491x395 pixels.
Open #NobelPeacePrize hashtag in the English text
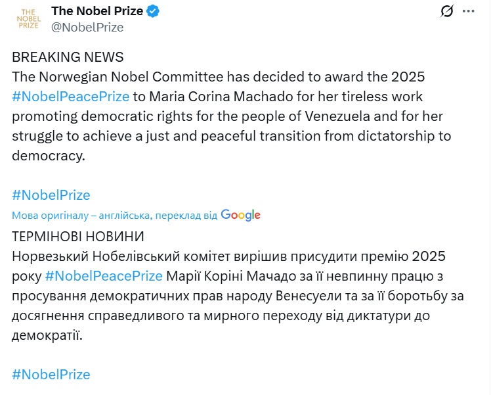tap(70, 97)
